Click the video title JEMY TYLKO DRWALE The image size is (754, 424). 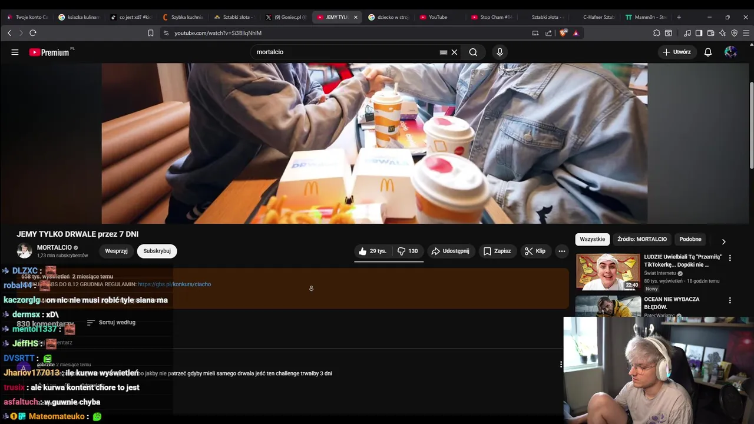(77, 234)
